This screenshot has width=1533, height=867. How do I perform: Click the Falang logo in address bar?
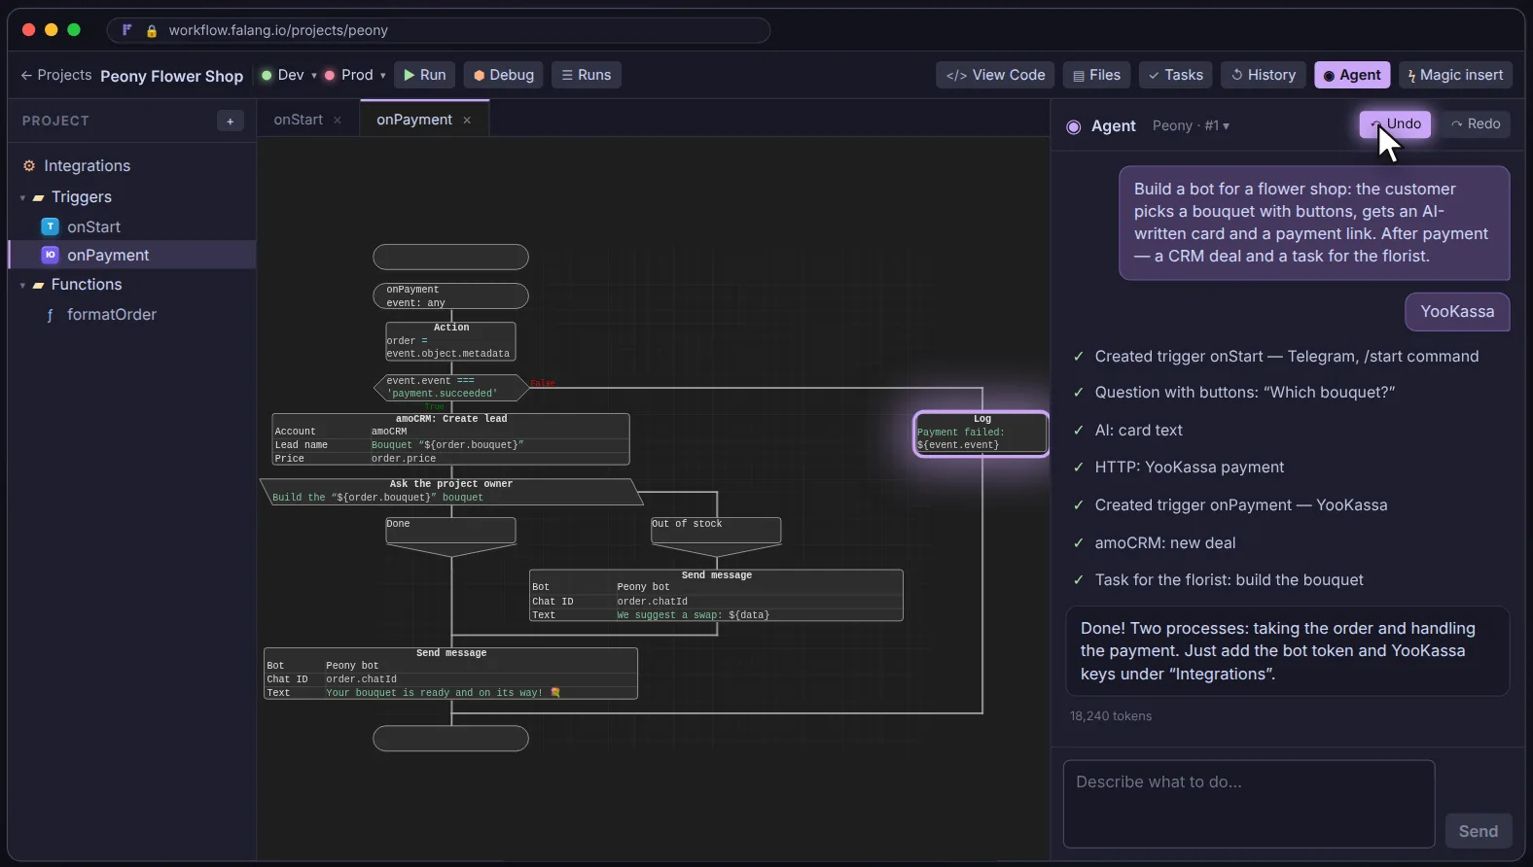coord(127,30)
